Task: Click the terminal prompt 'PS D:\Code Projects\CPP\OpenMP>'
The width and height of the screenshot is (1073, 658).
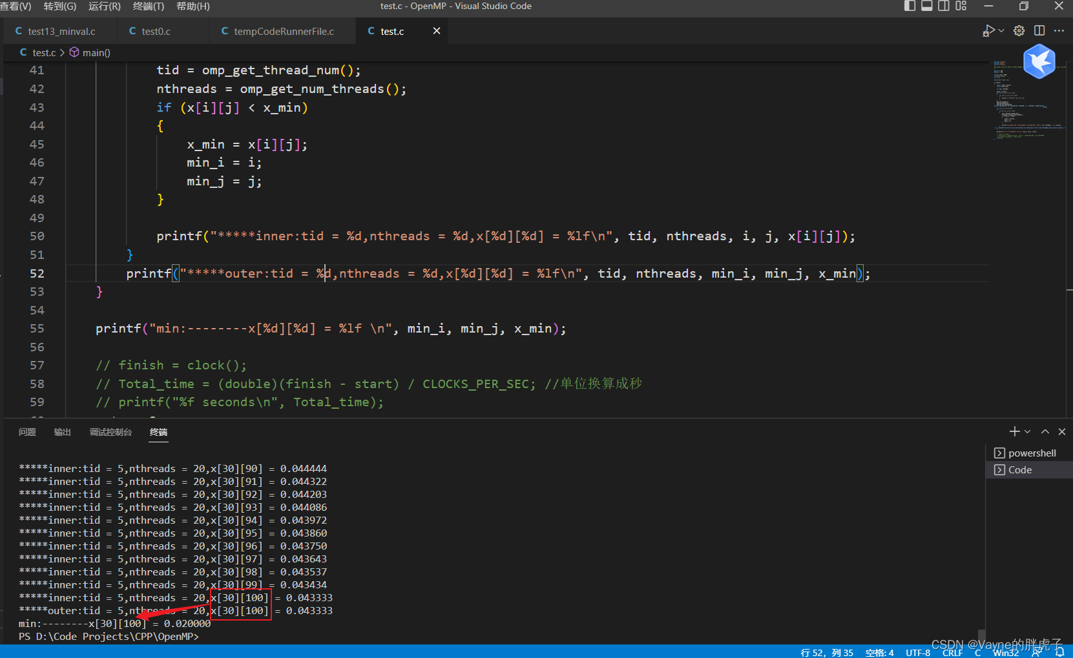Action: [x=109, y=637]
